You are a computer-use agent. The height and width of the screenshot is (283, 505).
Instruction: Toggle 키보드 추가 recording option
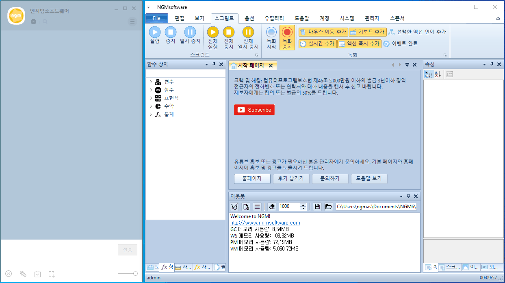click(367, 32)
